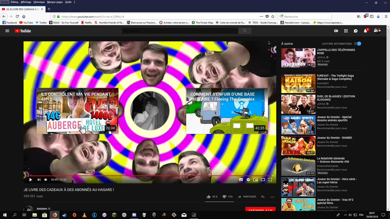
Task: Save page to Pocket icon
Action: click(267, 16)
